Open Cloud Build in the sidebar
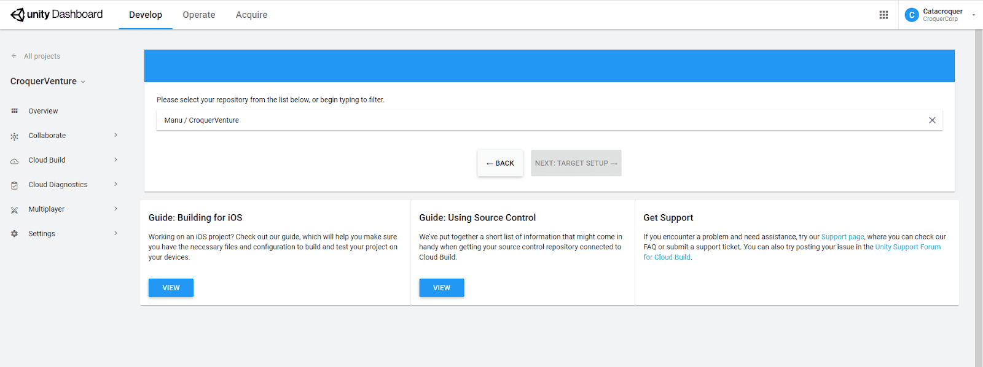Screen dimensions: 983x367 point(47,160)
